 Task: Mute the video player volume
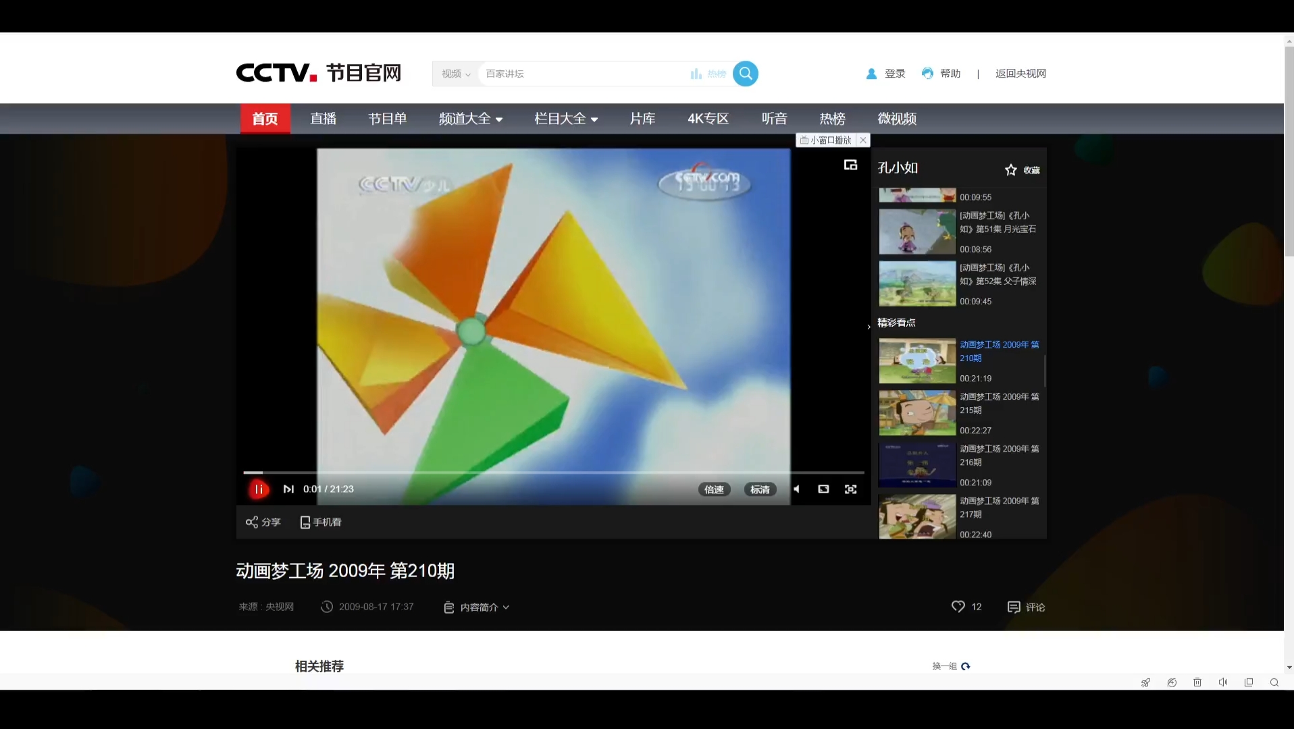pos(797,489)
